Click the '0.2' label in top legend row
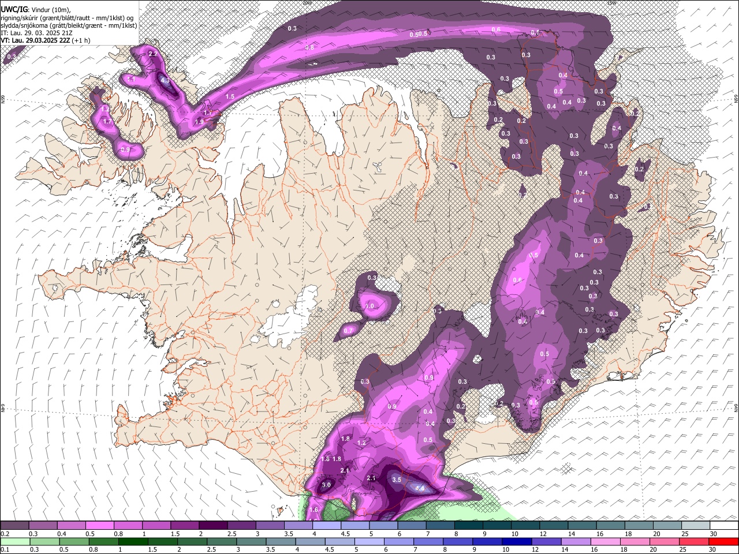This screenshot has height=554, width=739. (5, 534)
